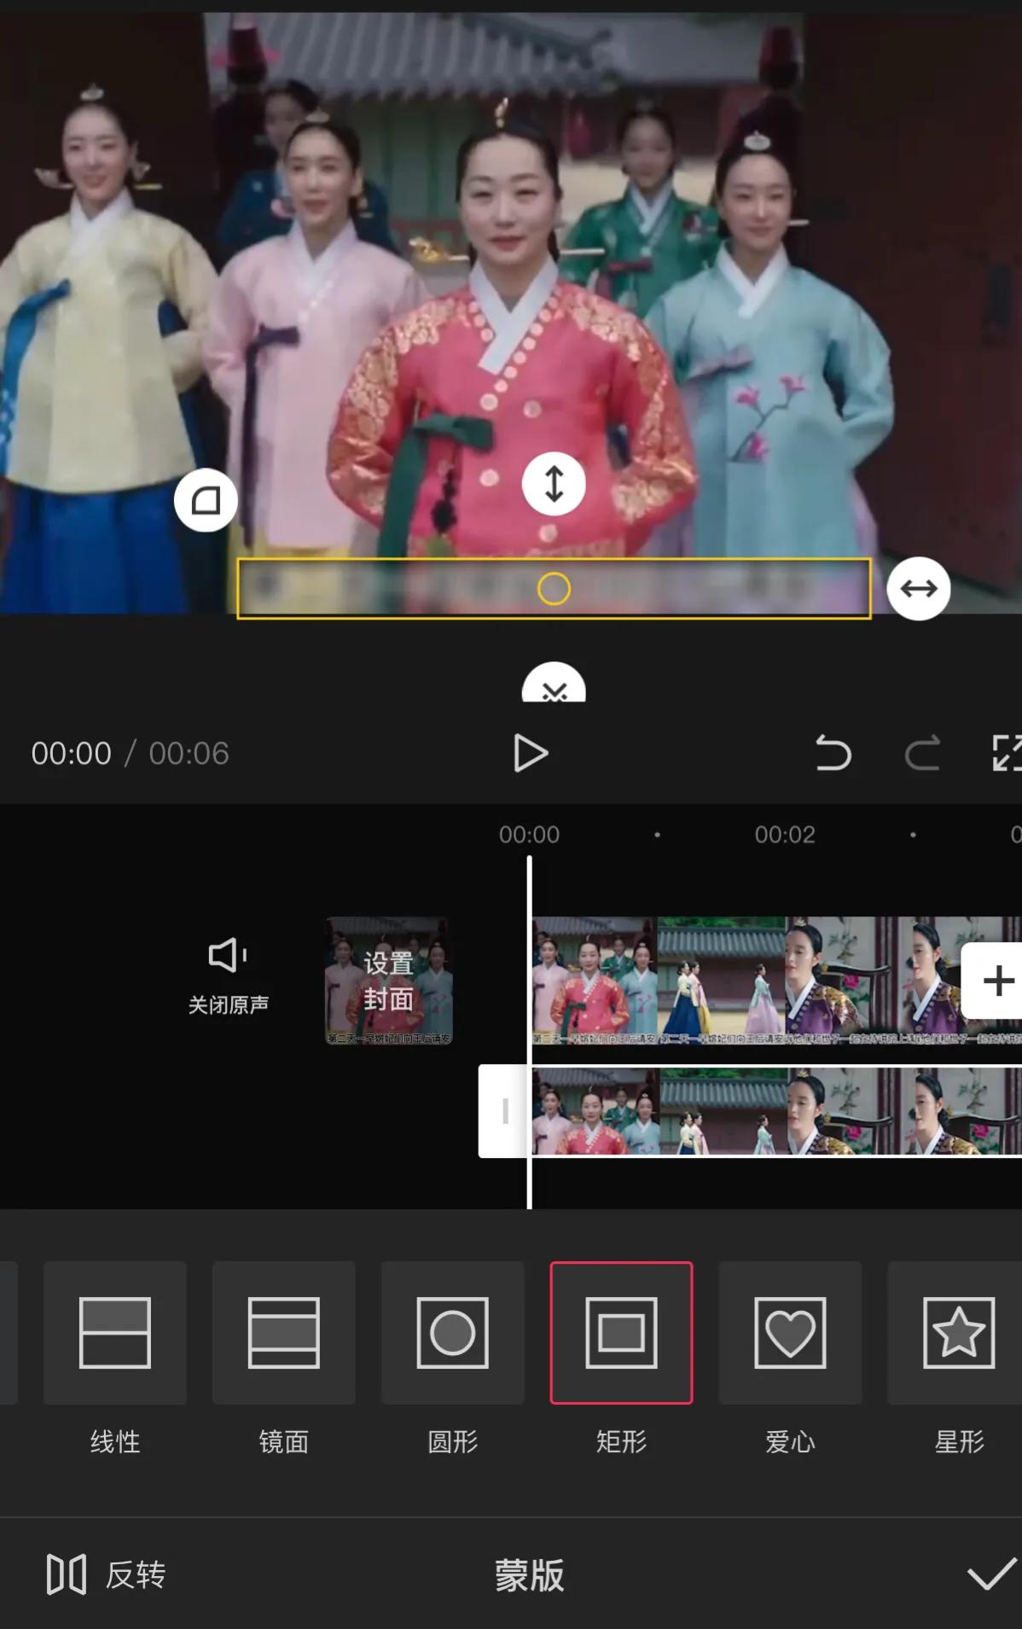Undo the last edit
1022x1629 pixels.
click(x=833, y=753)
